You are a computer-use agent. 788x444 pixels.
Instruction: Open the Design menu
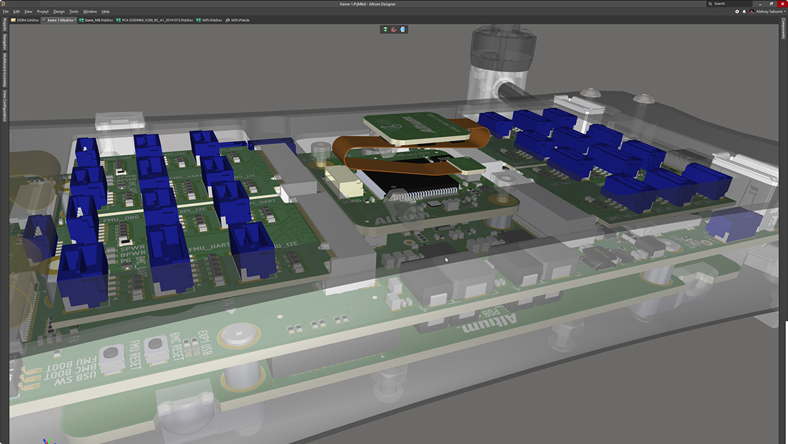pyautogui.click(x=59, y=11)
